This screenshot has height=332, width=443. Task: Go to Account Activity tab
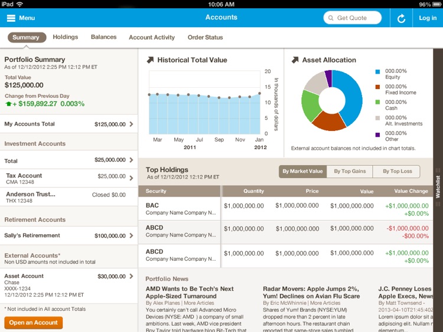pos(152,37)
